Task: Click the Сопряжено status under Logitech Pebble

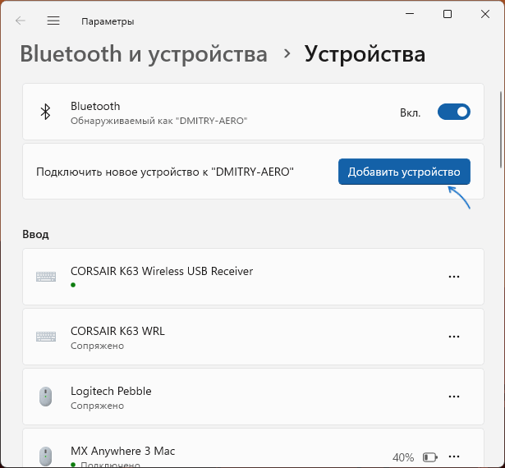Action: pos(97,406)
